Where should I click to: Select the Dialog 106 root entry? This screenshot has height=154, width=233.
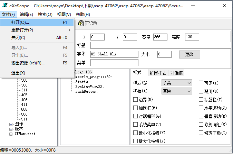point(84,72)
